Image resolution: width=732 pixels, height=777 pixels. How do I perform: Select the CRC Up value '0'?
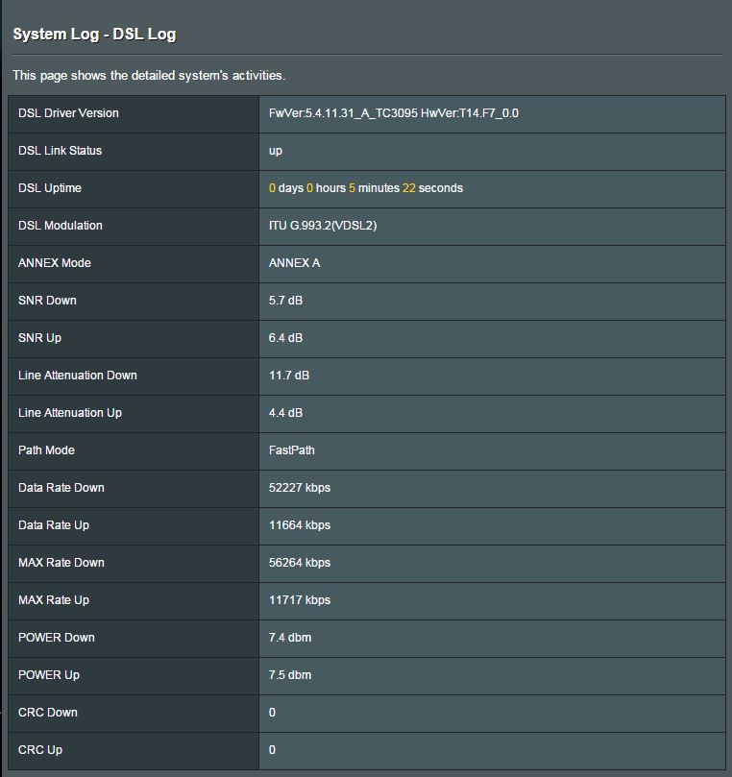(x=272, y=750)
